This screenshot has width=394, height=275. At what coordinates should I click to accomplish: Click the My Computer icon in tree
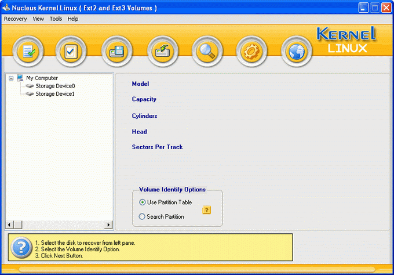(20, 78)
